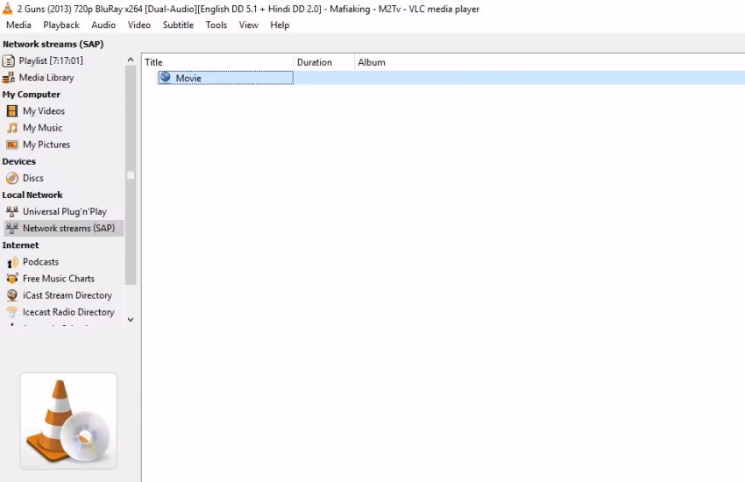Click the globe icon beside Movie
Screen dimensions: 745x482
click(166, 77)
